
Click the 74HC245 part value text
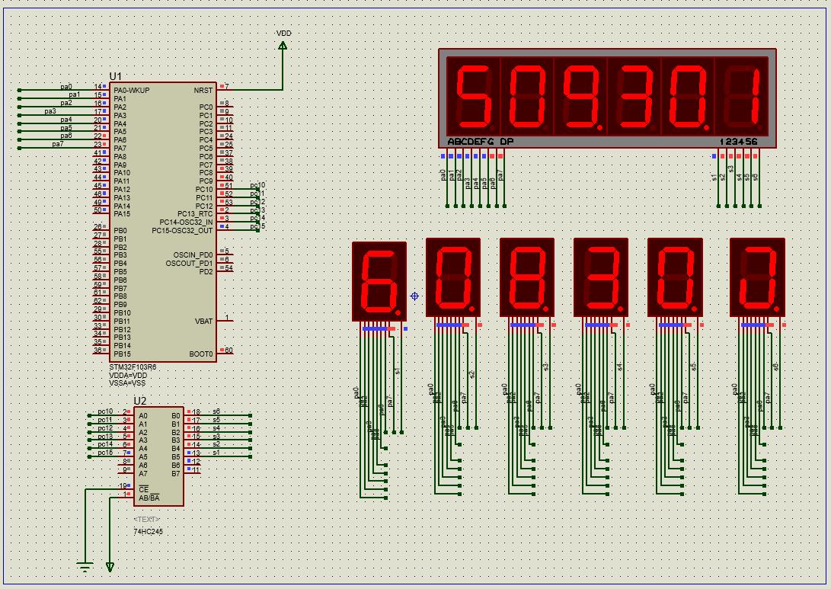click(149, 531)
